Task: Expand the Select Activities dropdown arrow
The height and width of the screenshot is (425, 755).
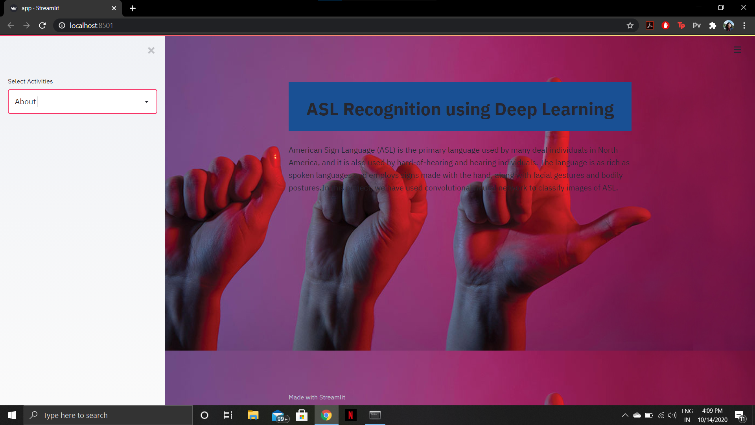Action: pyautogui.click(x=147, y=102)
